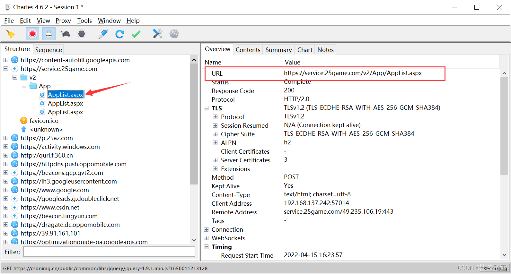Select the Chart tab
Screen dimensions: 511x274
[305, 50]
